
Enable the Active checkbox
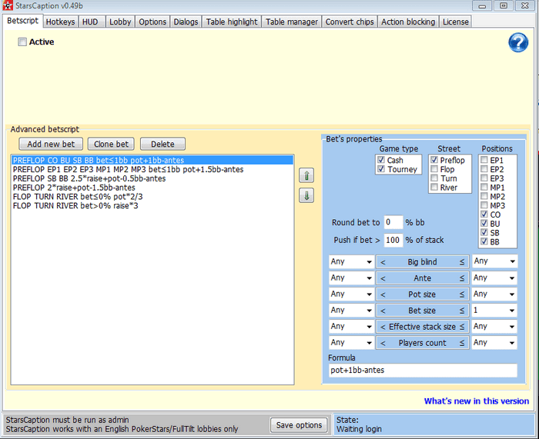coord(22,42)
